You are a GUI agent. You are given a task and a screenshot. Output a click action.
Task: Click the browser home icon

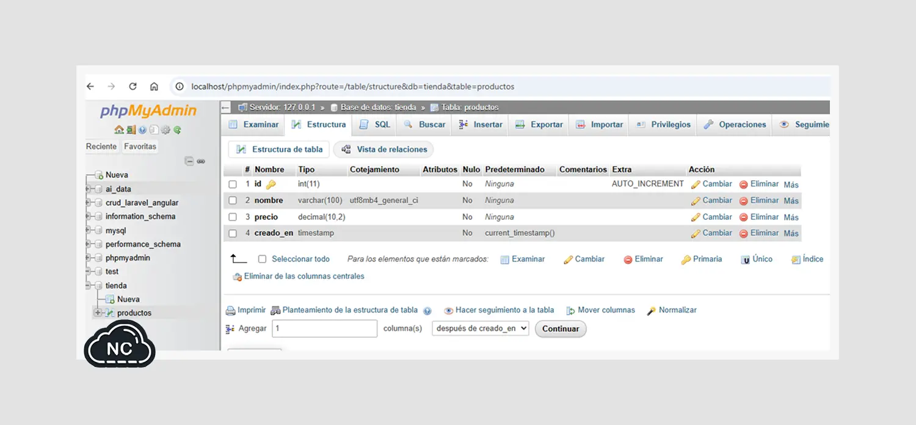[154, 87]
